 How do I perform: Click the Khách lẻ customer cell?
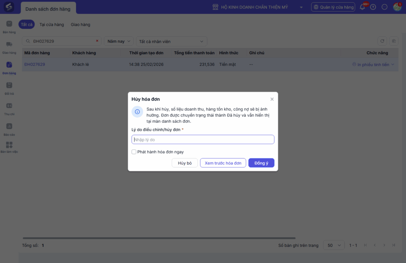80,65
